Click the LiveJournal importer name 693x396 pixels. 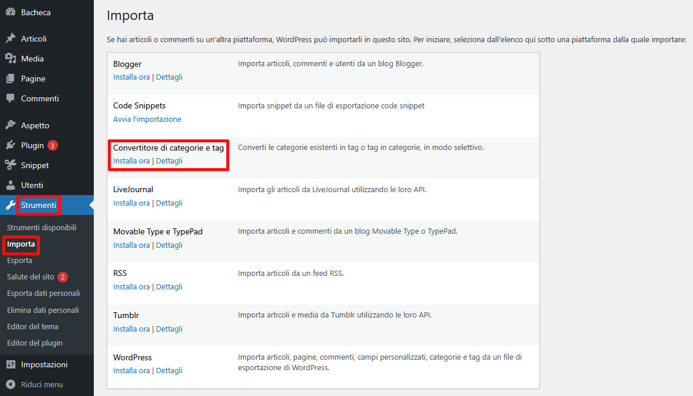coord(133,189)
